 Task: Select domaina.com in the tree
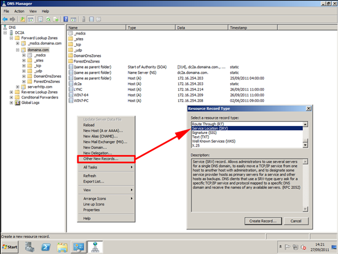tap(38, 50)
